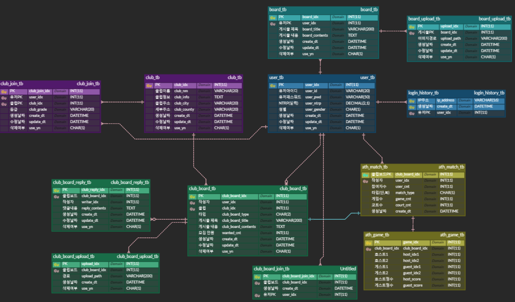Select the foreign key icon on club_board_tb user_idx row
Image resolution: width=515 pixels, height=302 pixels.
(192, 203)
